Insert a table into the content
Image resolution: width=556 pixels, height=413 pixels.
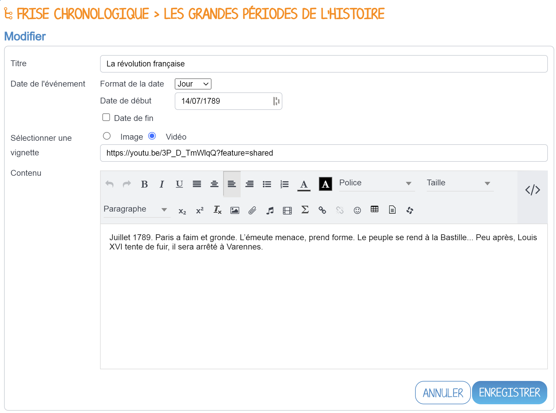[x=375, y=209]
